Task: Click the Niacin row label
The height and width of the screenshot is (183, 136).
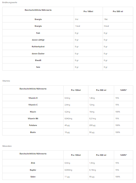Action: click(x=33, y=112)
